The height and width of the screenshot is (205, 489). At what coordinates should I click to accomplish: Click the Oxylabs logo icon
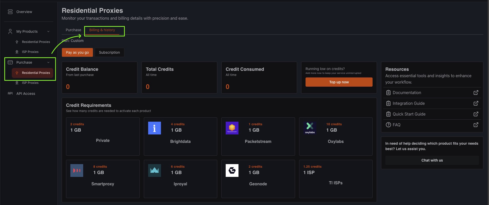310,128
